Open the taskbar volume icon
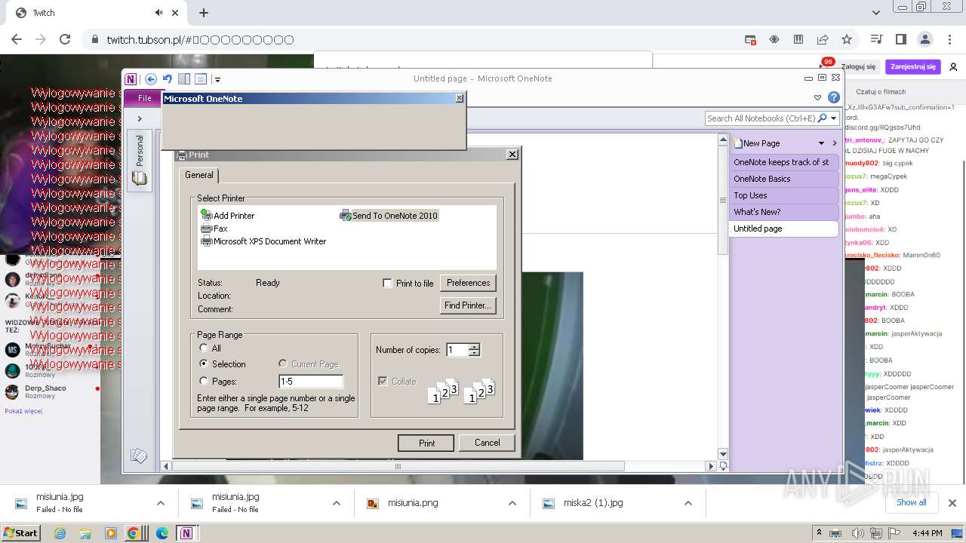This screenshot has width=966, height=543. coord(857,533)
